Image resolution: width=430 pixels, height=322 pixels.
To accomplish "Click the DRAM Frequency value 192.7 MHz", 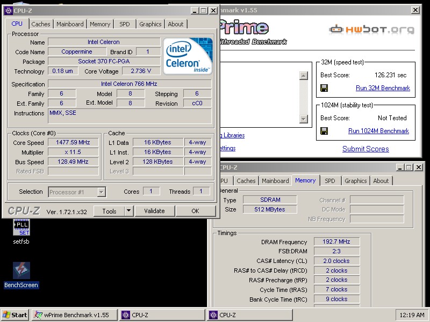I will pyautogui.click(x=336, y=242).
